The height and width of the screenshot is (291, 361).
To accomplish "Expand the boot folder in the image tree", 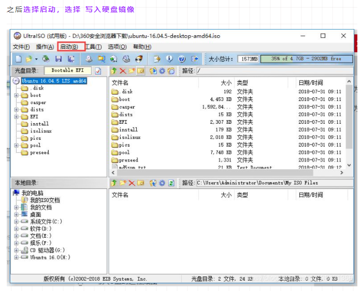I will coord(17,95).
